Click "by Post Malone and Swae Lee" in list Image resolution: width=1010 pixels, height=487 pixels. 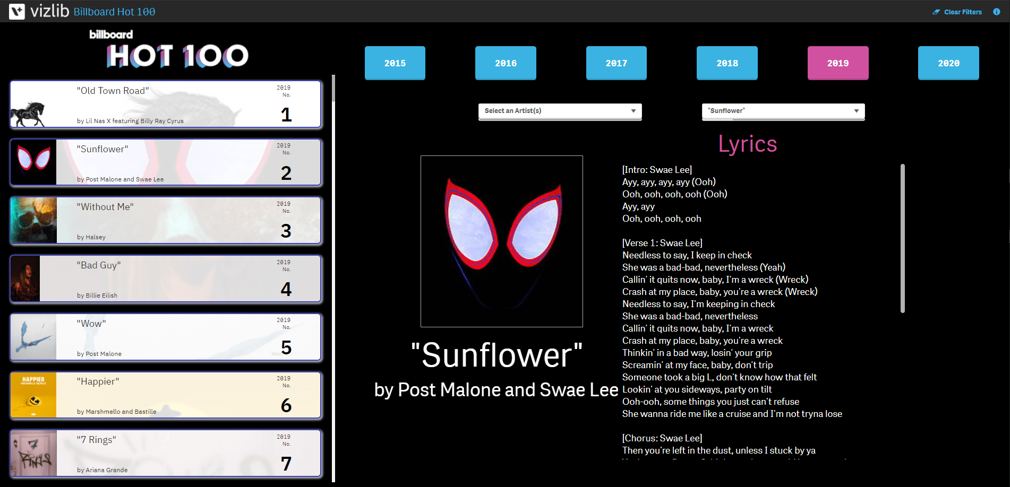(x=121, y=179)
